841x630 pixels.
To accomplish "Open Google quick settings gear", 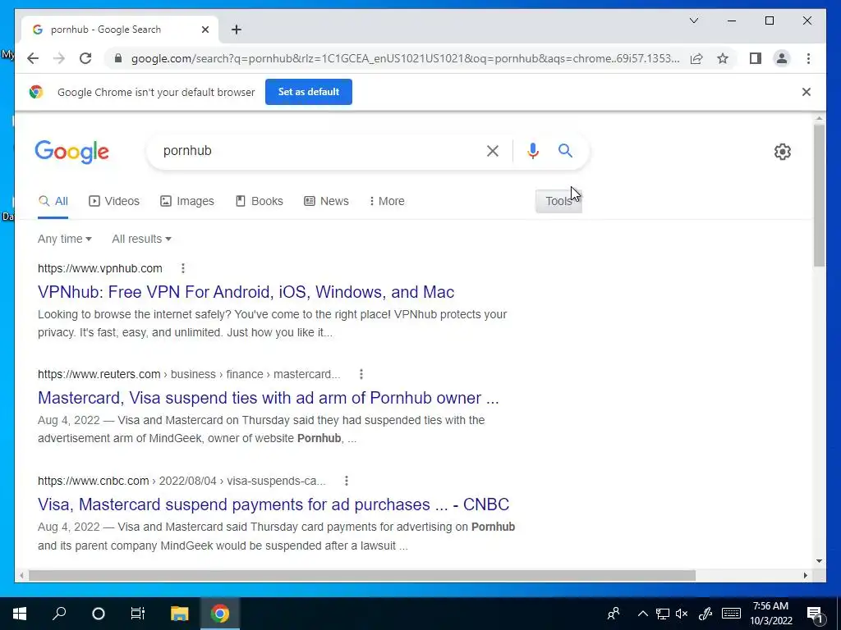I will (x=783, y=152).
